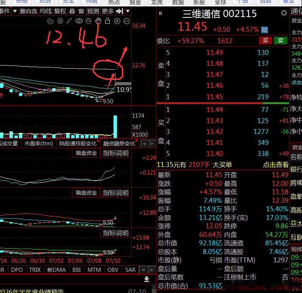
Task: Switch to 陆股通持股变化 tab
Action: 78,143
